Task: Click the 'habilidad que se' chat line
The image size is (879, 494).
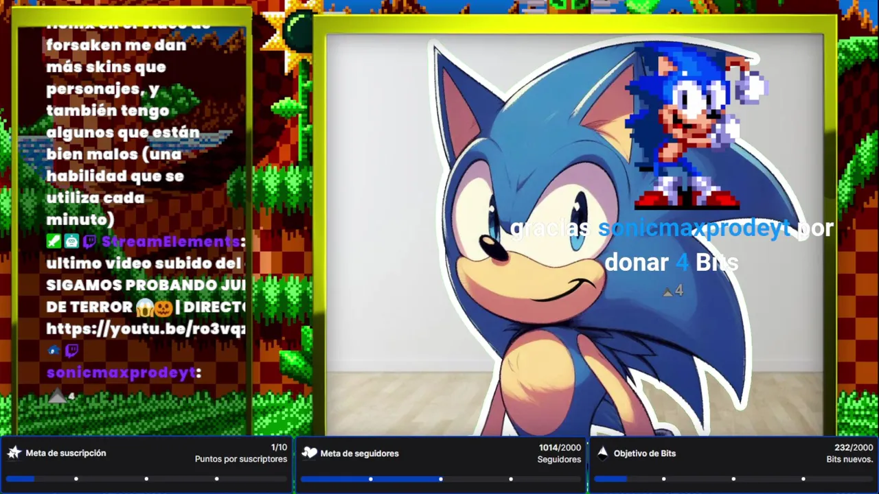Action: tap(115, 176)
